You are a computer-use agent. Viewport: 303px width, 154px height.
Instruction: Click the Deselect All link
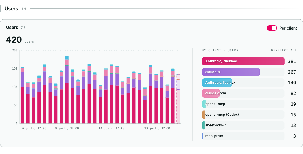(x=284, y=51)
